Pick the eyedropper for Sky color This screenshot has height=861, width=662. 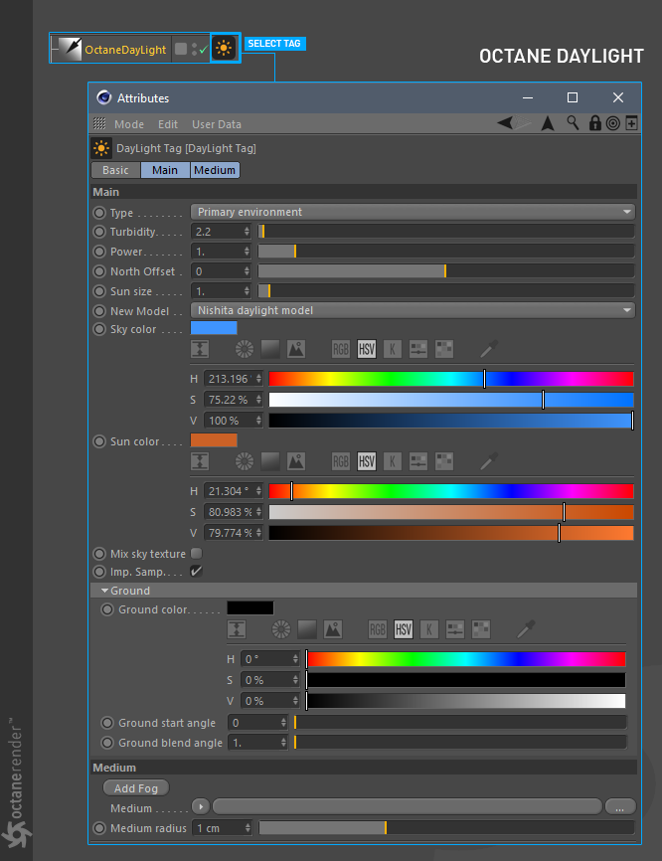pyautogui.click(x=489, y=349)
